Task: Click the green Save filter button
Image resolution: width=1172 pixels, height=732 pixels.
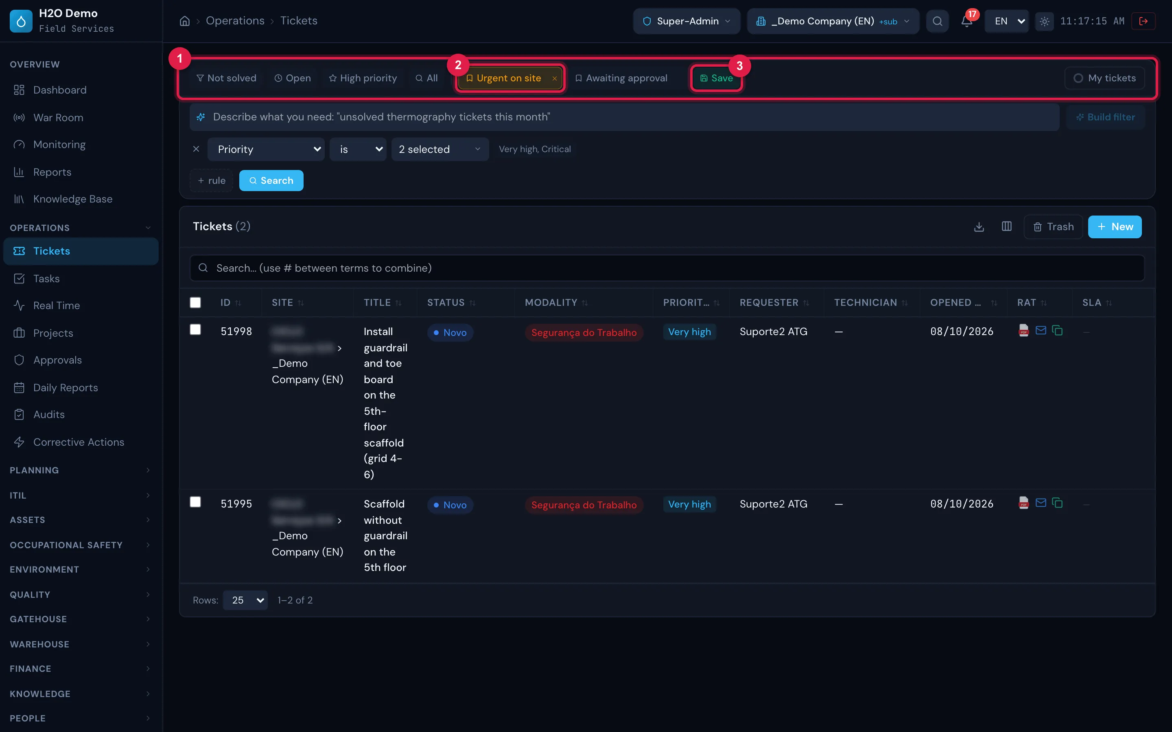Action: coord(716,78)
